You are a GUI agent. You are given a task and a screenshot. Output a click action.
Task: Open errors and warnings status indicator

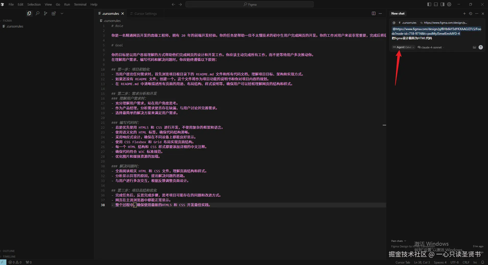click(x=15, y=262)
